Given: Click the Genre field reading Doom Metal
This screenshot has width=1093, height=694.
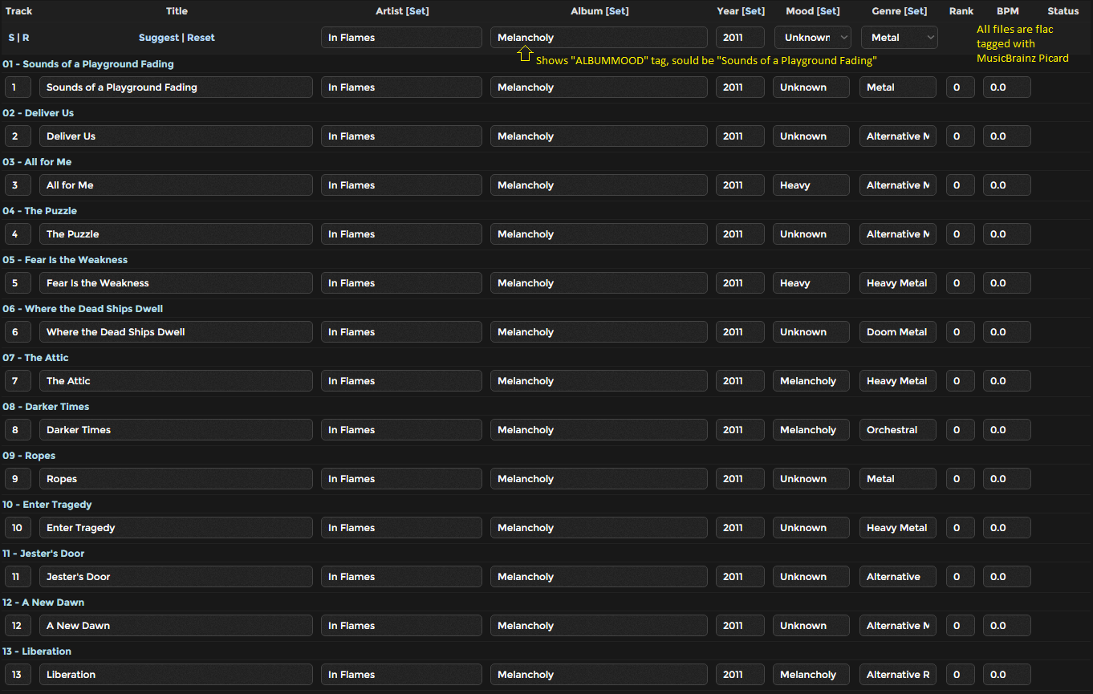Looking at the screenshot, I should point(897,332).
